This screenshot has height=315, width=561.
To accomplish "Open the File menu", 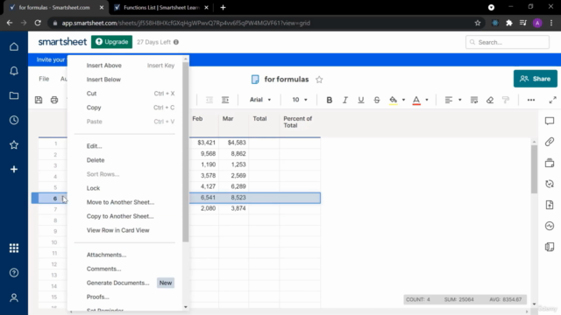I will (44, 79).
